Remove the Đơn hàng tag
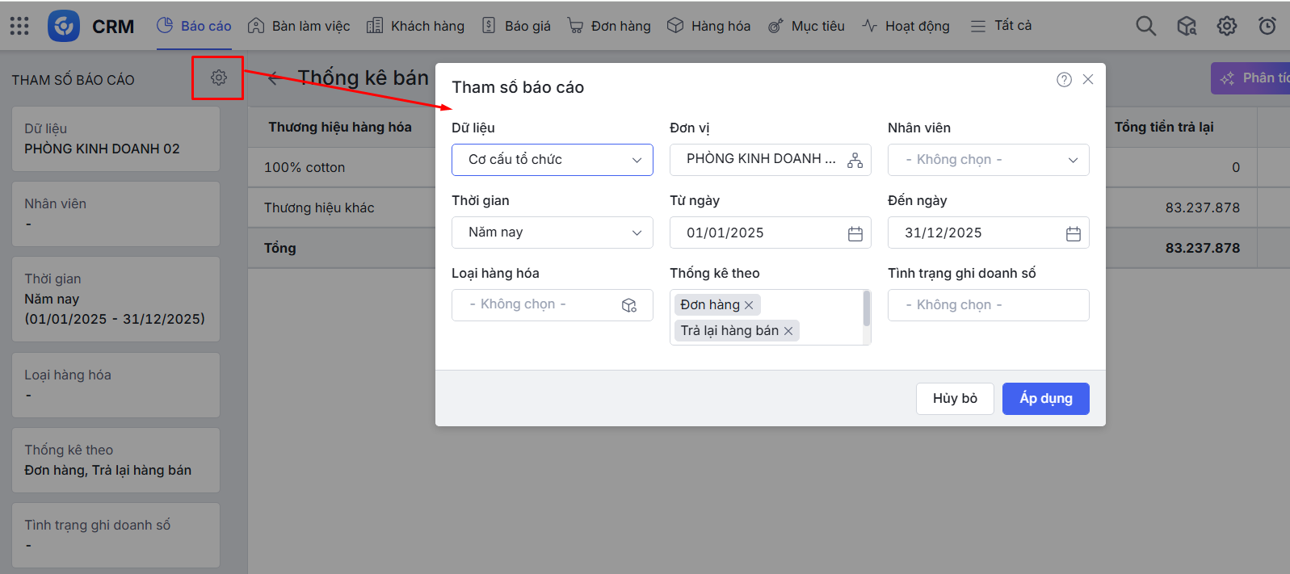The image size is (1290, 574). coord(749,305)
